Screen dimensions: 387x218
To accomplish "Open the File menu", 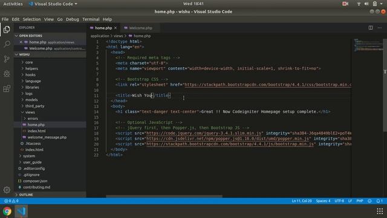I will (x=5, y=19).
